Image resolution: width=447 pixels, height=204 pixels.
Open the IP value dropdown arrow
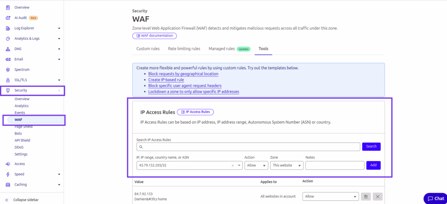239,166
